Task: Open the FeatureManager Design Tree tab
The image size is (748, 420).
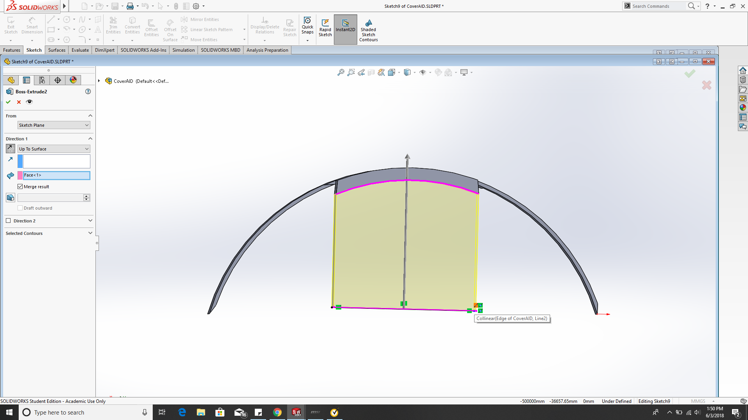Action: 11,80
